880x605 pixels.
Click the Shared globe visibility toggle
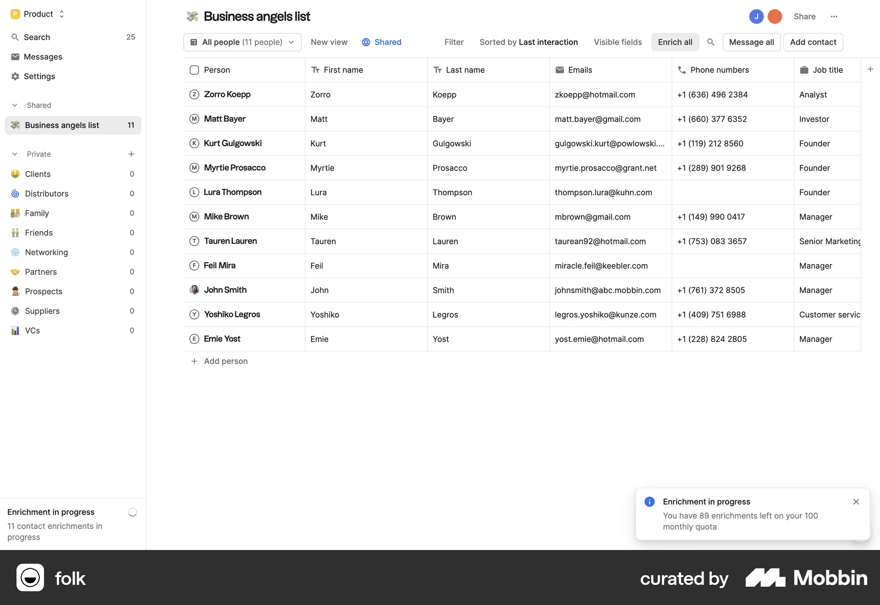click(x=381, y=42)
